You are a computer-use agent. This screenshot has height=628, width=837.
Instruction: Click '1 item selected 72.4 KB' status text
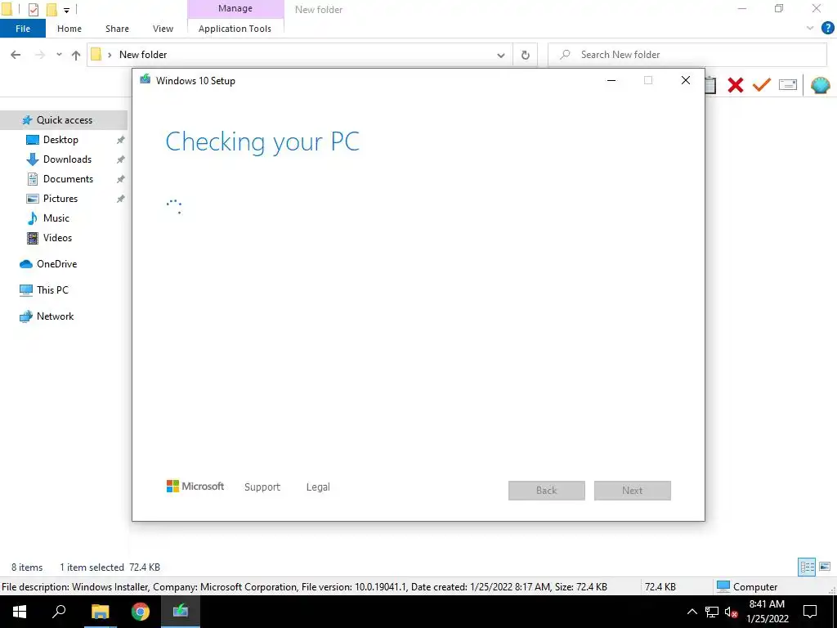coord(110,567)
